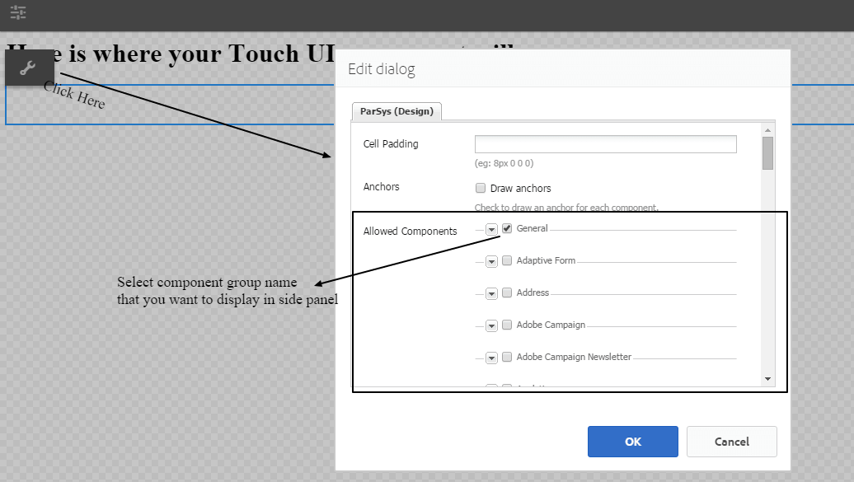854x482 pixels.
Task: Select the ParSys (Design) tab
Action: [396, 110]
